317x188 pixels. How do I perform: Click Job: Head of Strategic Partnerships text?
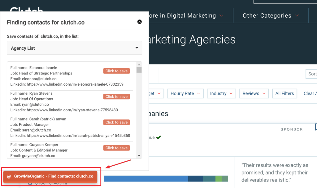(41, 73)
